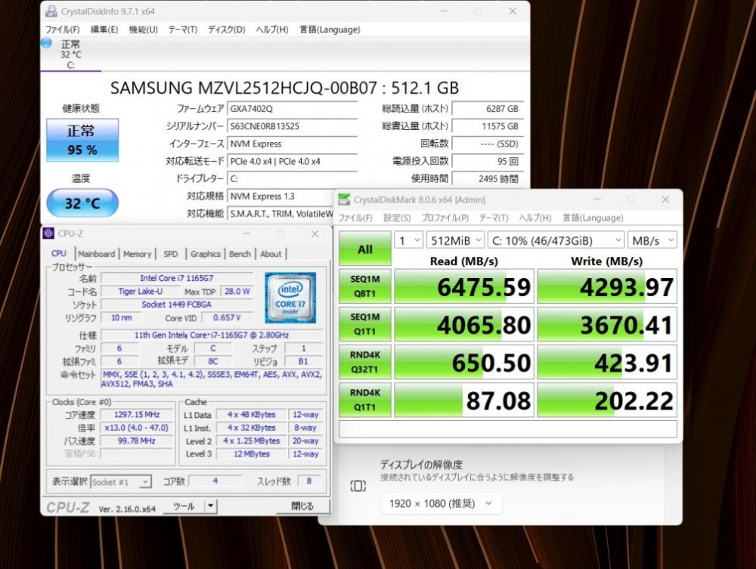
Task: Click the CrystalDiskInfo title bar app icon
Action: 51,11
